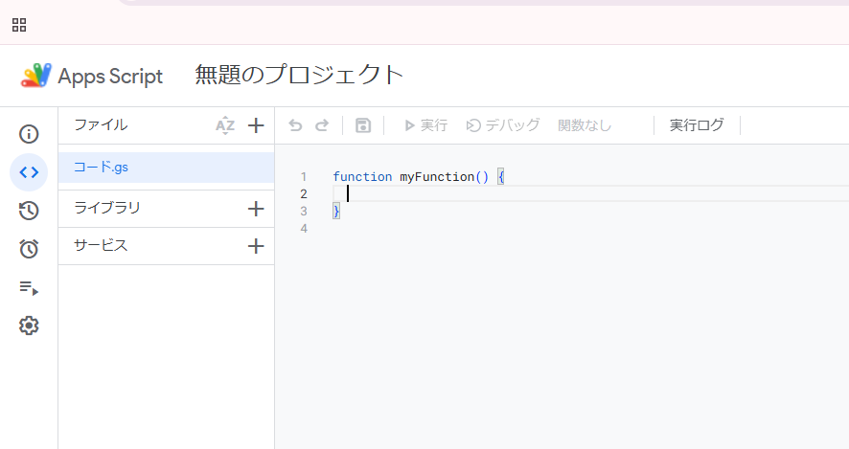Viewport: 849px width, 449px height.
Task: Open the 実行ログ execution log
Action: (697, 125)
